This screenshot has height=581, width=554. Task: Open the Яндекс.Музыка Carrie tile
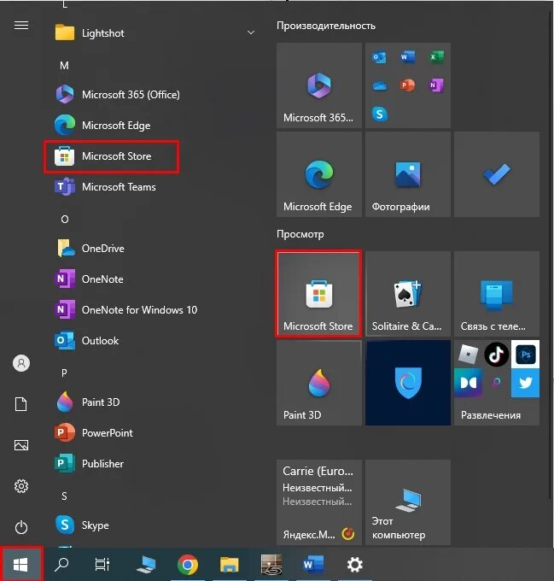coord(319,502)
